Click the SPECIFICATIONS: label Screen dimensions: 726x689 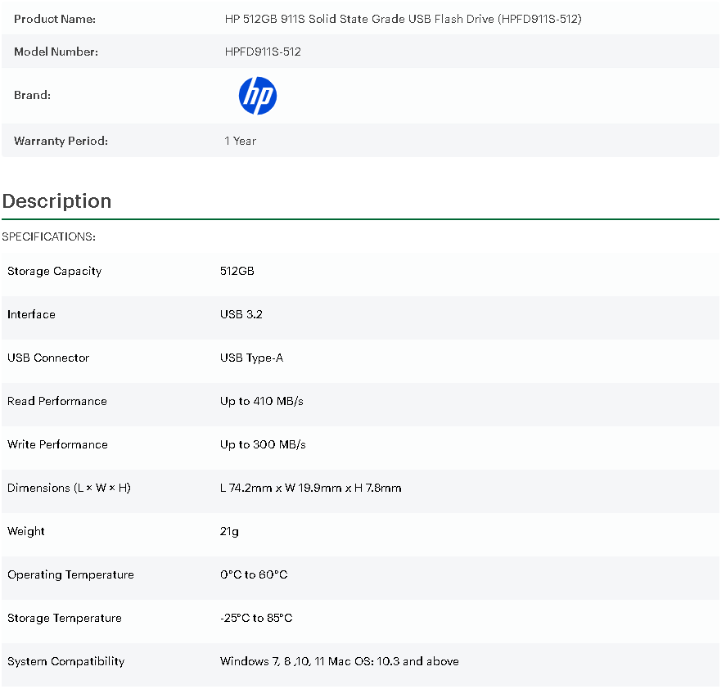[x=49, y=236]
